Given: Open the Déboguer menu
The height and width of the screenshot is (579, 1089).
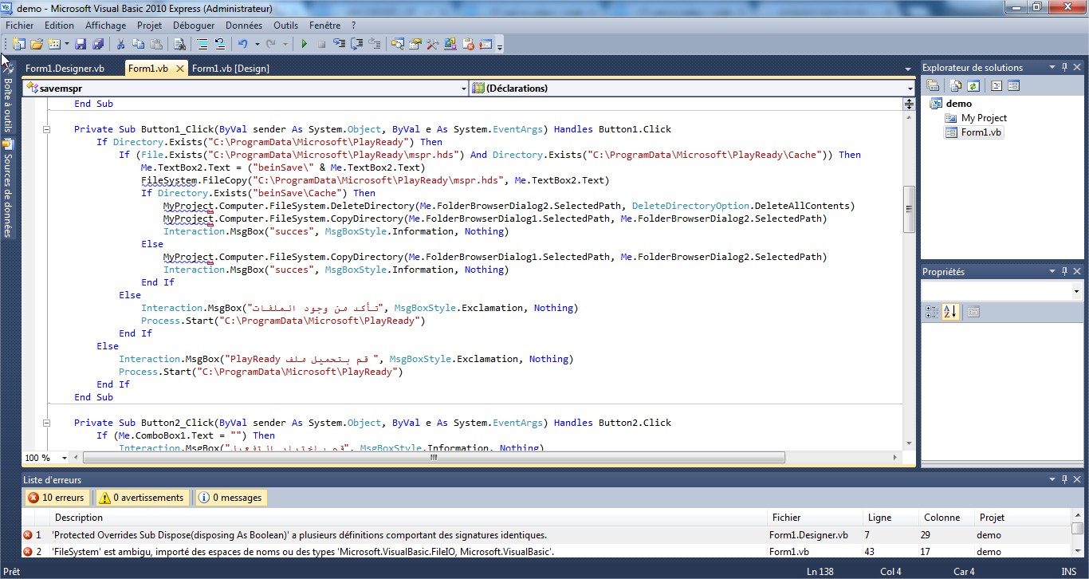Looking at the screenshot, I should click(193, 25).
